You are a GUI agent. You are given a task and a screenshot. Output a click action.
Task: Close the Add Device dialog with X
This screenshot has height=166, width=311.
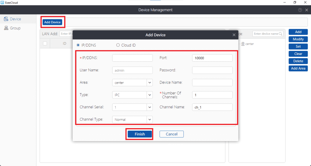234,35
